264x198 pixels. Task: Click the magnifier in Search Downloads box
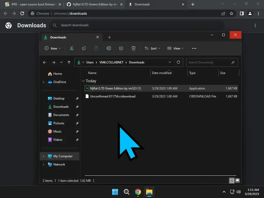click(x=233, y=62)
